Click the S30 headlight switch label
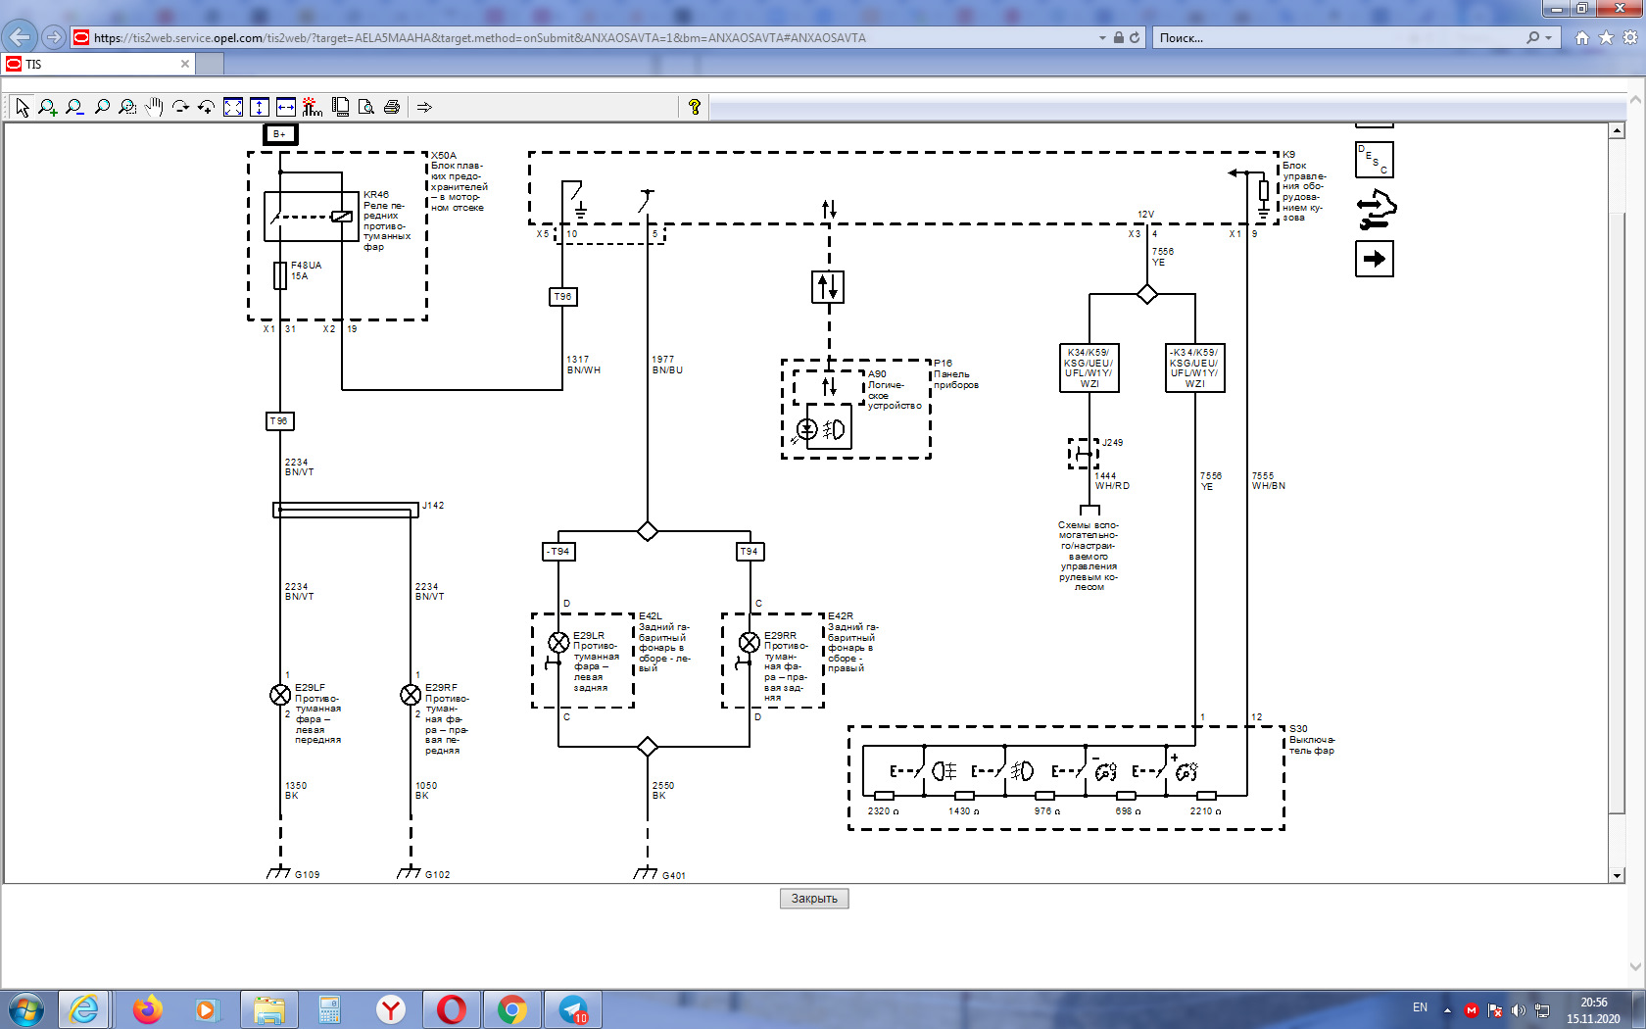1646x1029 pixels. point(1311,740)
